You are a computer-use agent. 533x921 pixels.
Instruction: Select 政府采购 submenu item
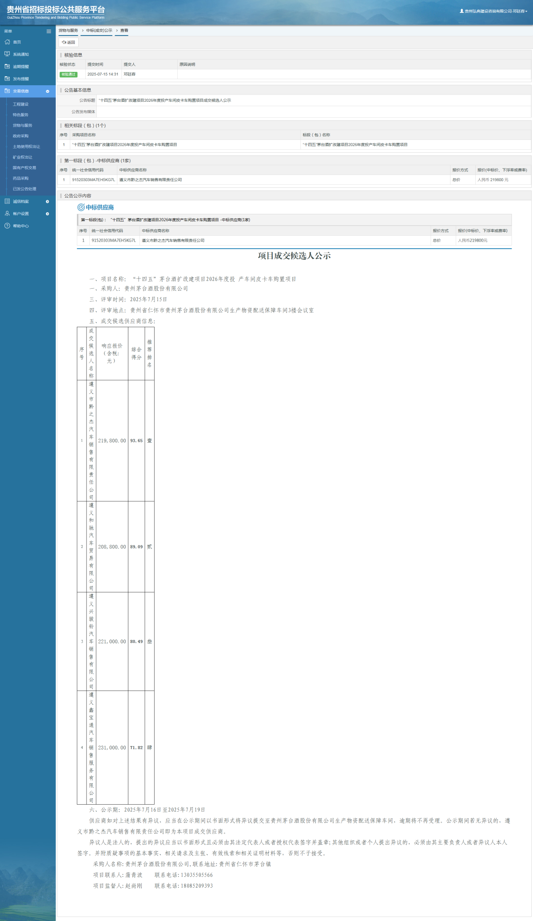(20, 136)
